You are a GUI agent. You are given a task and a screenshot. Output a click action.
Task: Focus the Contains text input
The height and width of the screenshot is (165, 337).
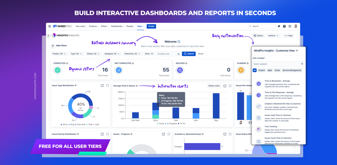[169, 54]
